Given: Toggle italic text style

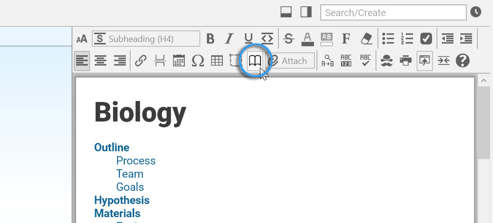Looking at the screenshot, I should 229,39.
